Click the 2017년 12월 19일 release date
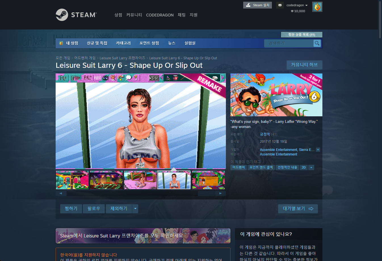 (x=274, y=141)
